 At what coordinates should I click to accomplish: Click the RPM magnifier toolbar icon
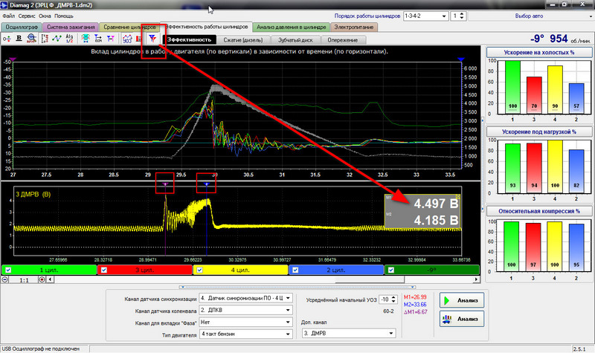[31, 39]
